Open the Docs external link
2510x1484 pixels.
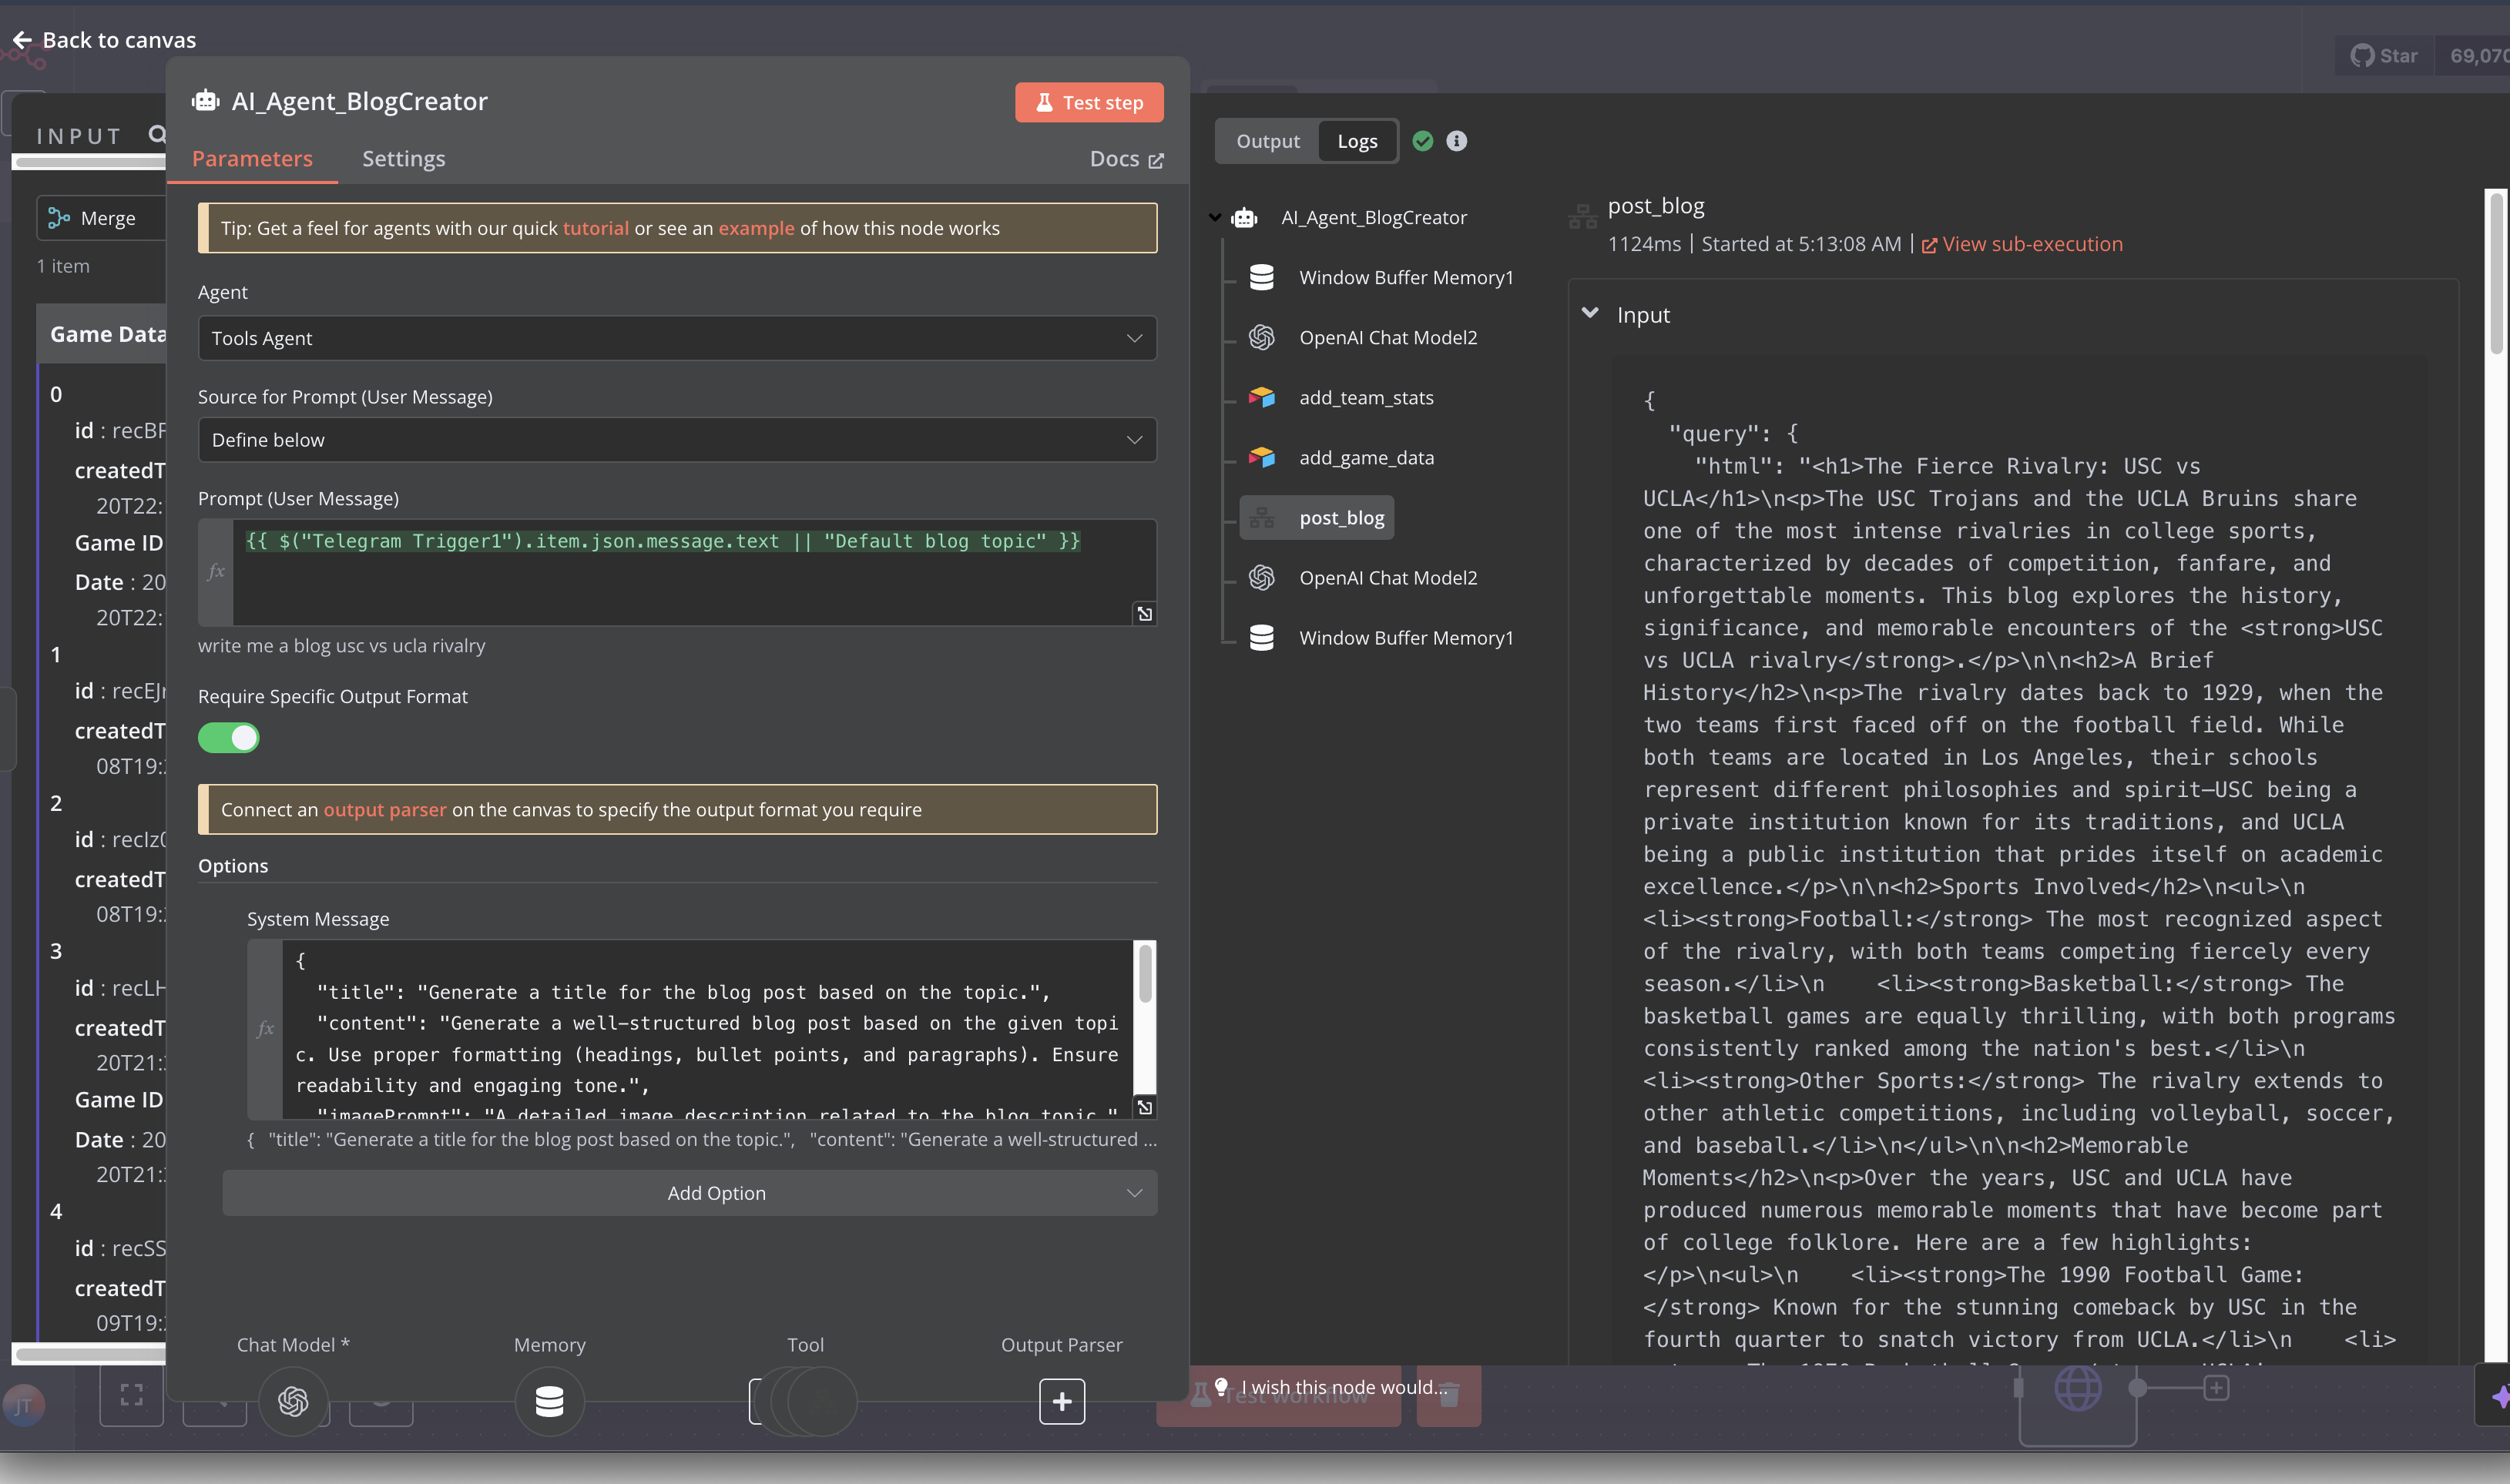coord(1126,159)
